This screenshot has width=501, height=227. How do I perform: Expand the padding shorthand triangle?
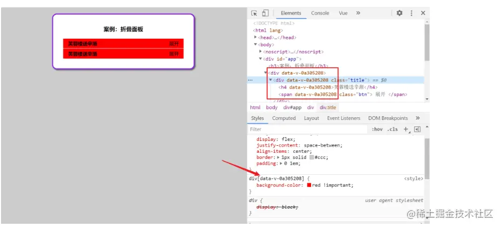pyautogui.click(x=281, y=164)
